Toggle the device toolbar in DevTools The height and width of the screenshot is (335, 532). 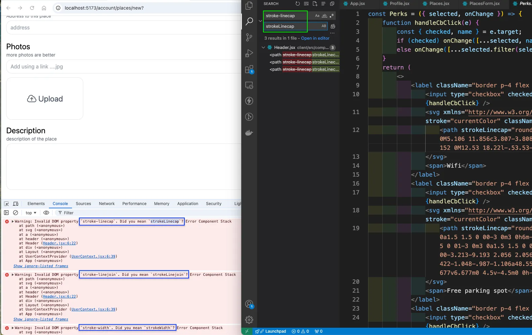click(x=16, y=204)
